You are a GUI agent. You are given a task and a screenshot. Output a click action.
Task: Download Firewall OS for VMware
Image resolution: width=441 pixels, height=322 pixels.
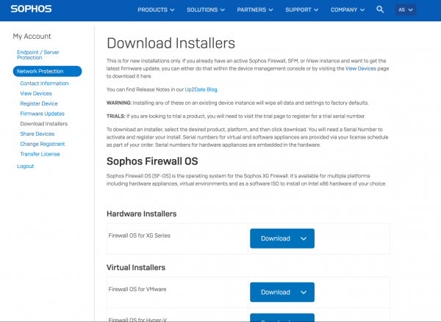point(282,292)
